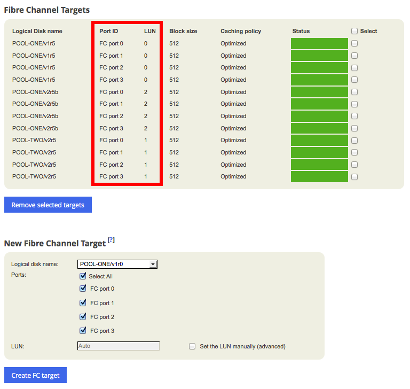Viewport: 410px width, 389px height.
Task: Select the POOL-TWO/v2r5 FC port 1 target checkbox
Action: [x=354, y=152]
